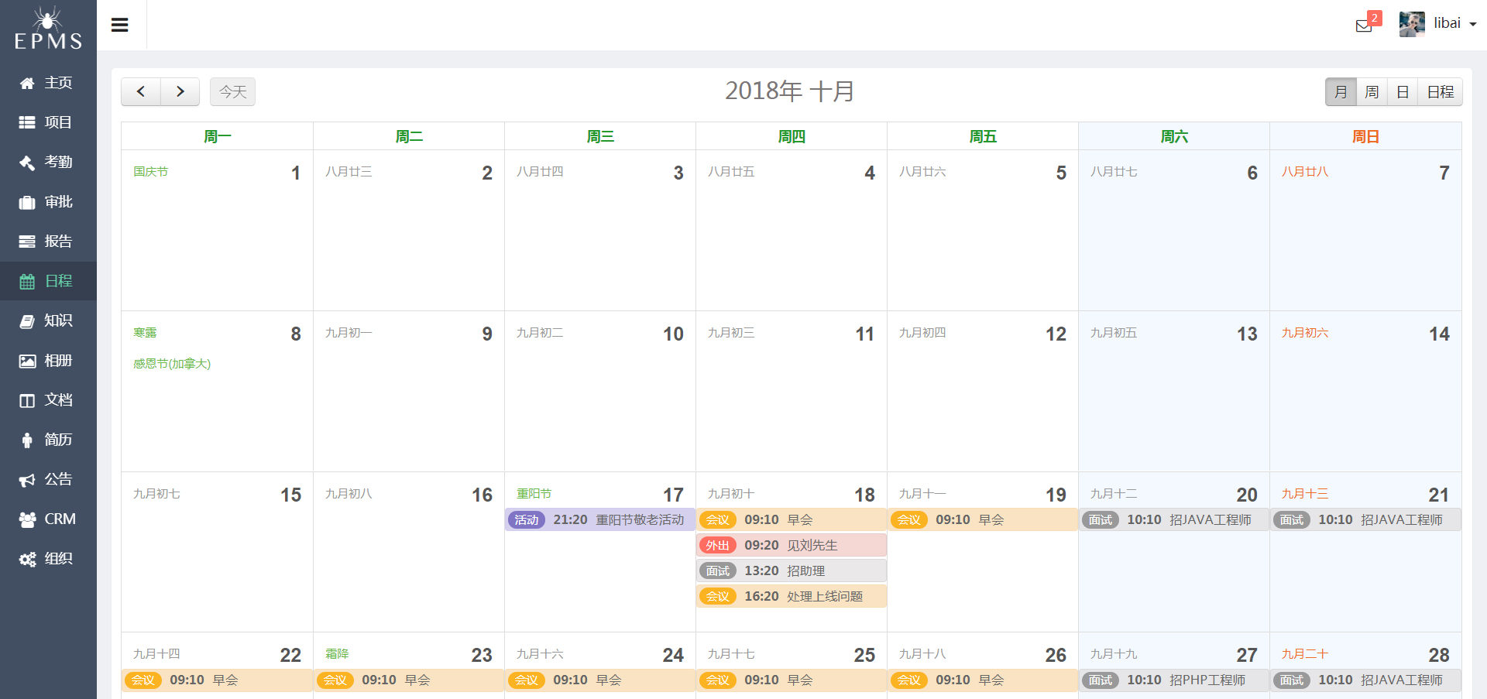
Task: Open the 09:10 早会 event on the 23rd
Action: (409, 680)
